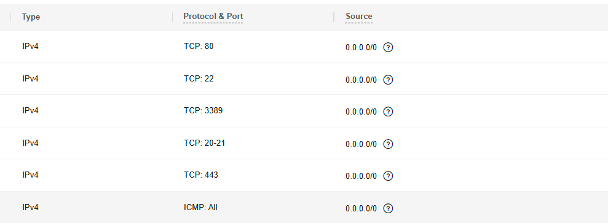The height and width of the screenshot is (223, 608).
Task: Click 0.0.0.0/0 source in TCP: 3389 row
Action: (x=361, y=112)
